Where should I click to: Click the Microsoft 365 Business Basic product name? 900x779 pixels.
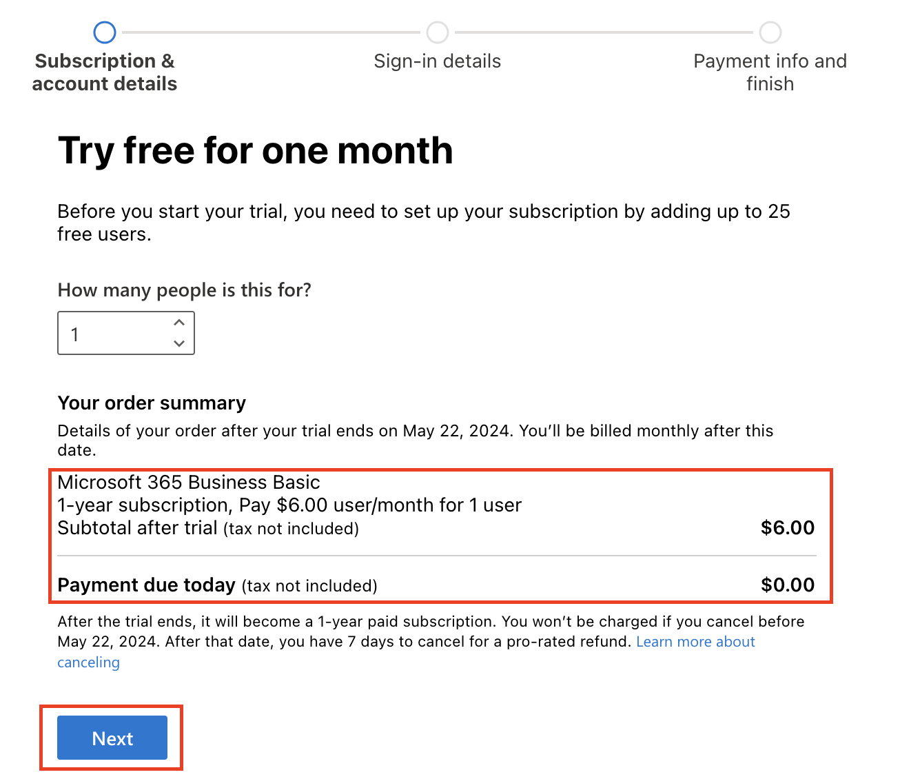pyautogui.click(x=189, y=482)
